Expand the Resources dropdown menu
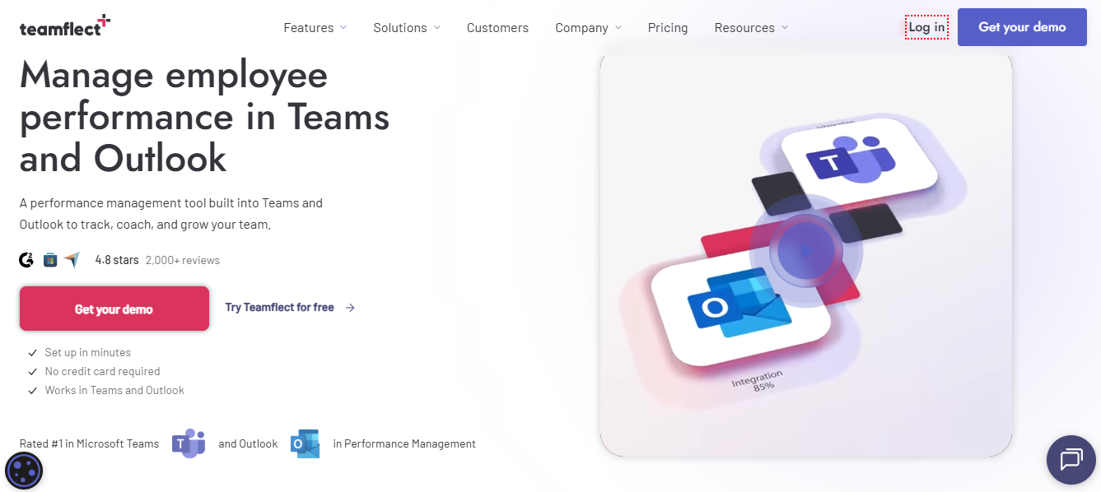This screenshot has width=1101, height=492. click(751, 27)
